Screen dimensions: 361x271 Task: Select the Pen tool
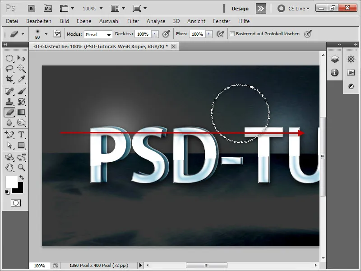click(9, 135)
